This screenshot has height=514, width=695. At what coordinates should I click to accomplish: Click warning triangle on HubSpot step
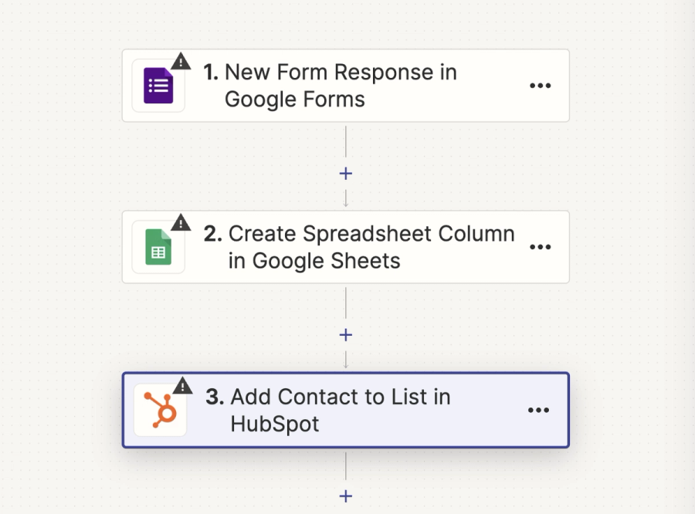point(182,386)
